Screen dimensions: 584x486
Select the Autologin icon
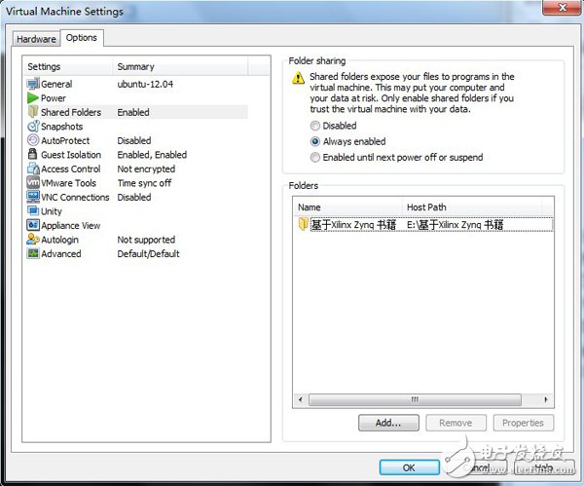point(33,240)
